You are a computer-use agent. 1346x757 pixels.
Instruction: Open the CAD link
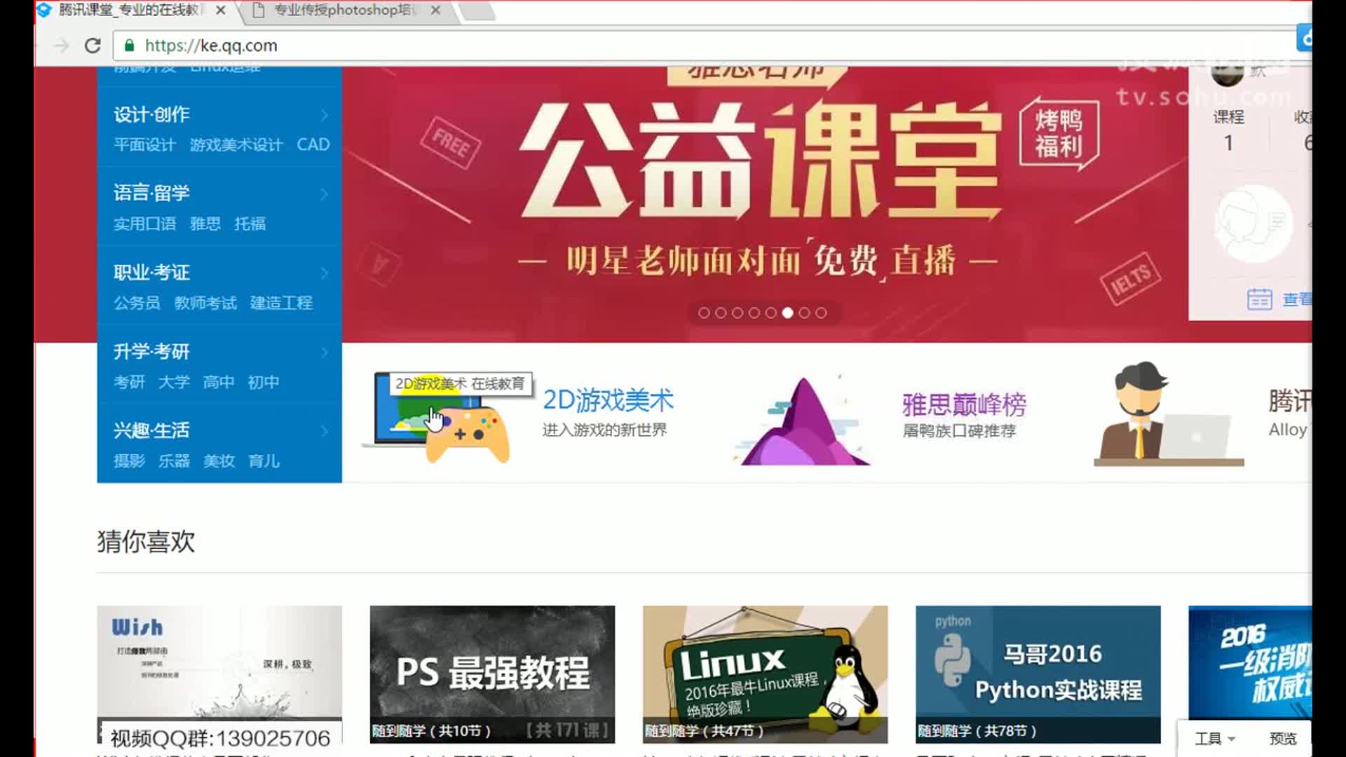click(x=313, y=144)
